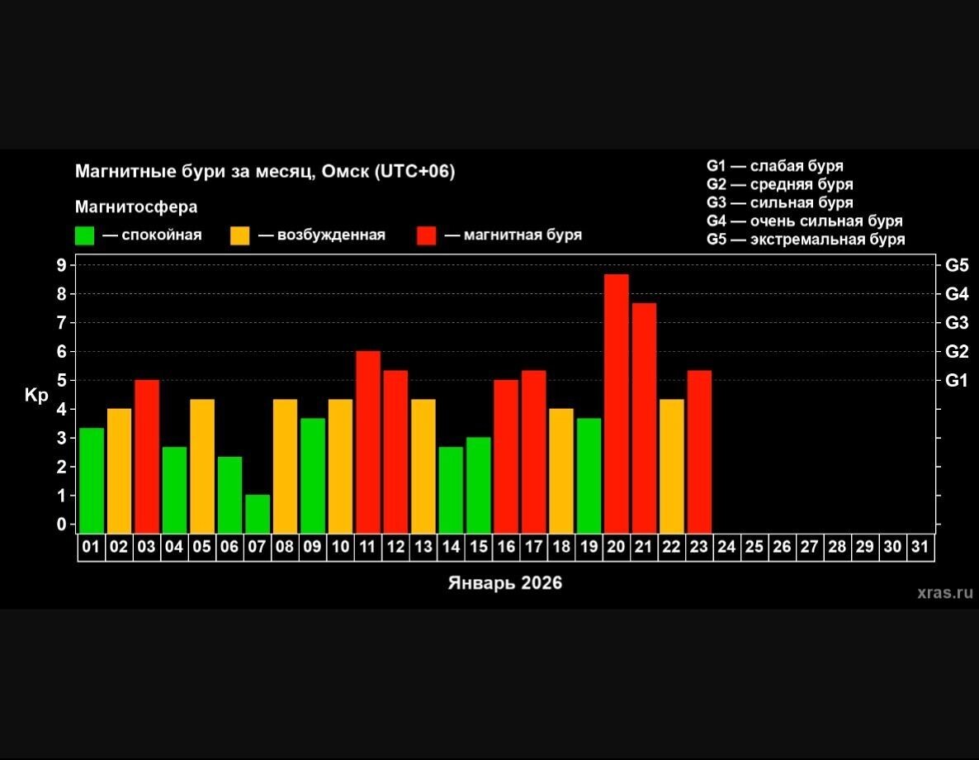Image resolution: width=979 pixels, height=760 pixels.
Task: Click Kp value 9 on left axis
Action: (x=61, y=265)
